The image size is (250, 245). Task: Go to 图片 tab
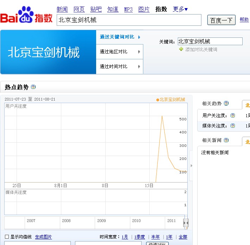pyautogui.click(x=144, y=9)
